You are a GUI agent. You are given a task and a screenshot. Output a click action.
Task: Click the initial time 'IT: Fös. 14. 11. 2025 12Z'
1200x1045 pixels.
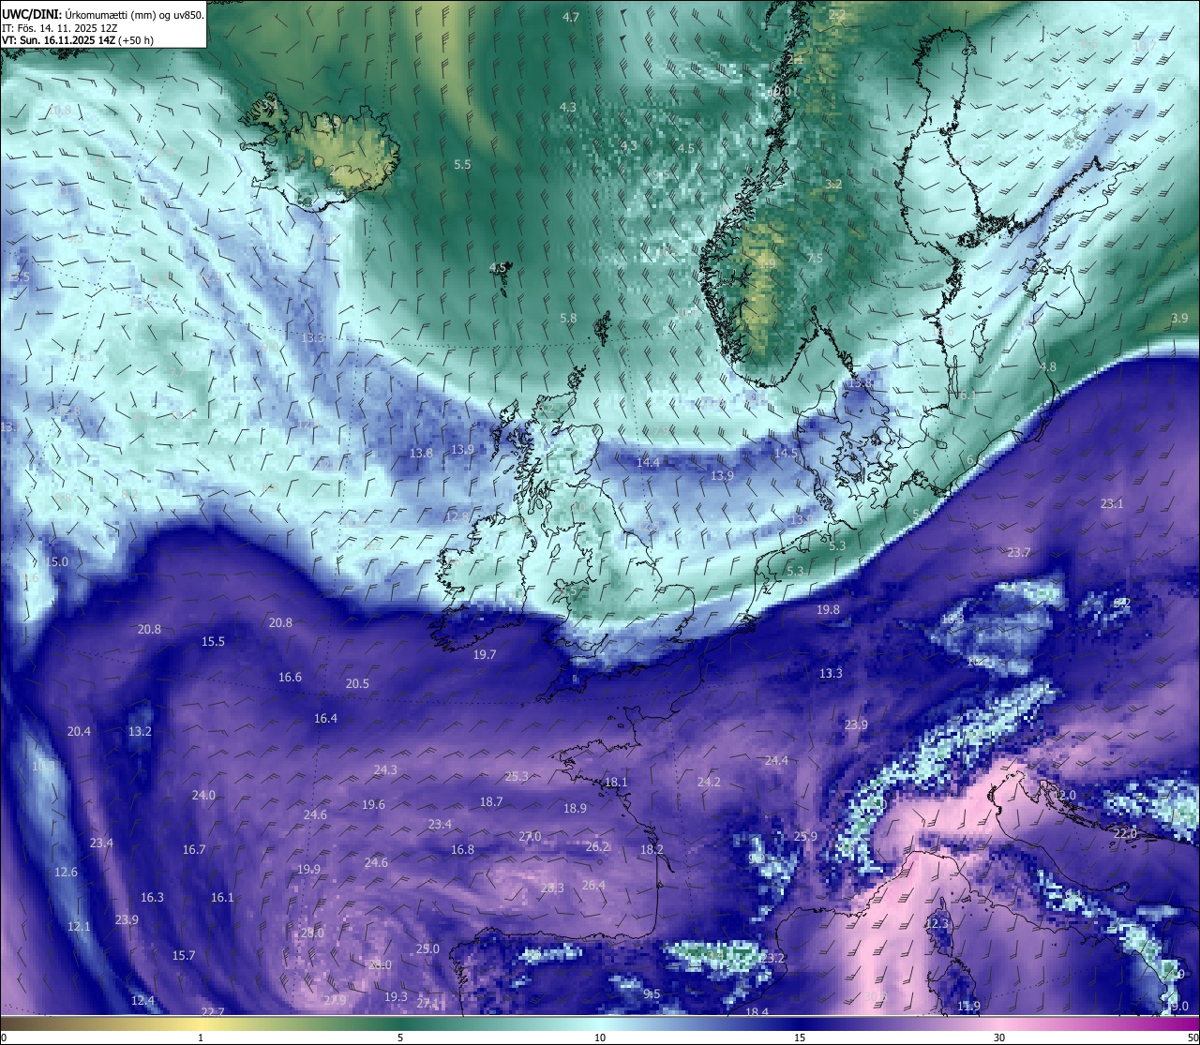point(59,28)
